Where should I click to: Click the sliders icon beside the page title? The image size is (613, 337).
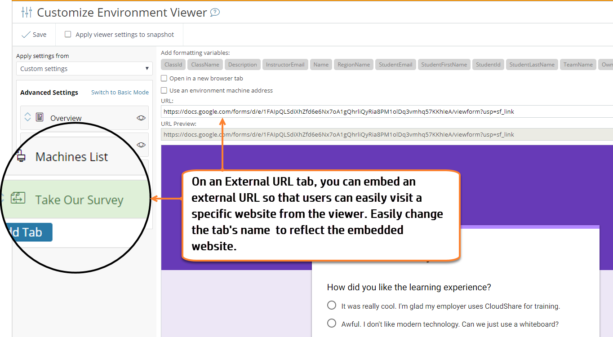coord(26,12)
